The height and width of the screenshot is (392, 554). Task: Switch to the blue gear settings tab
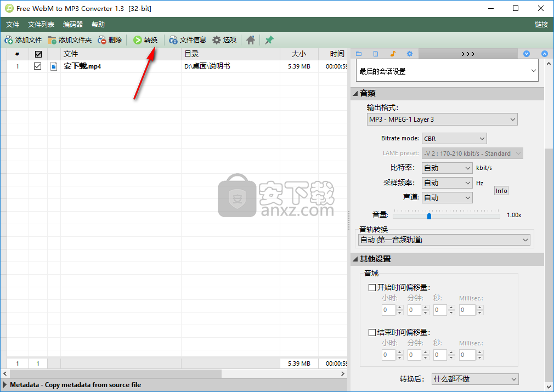click(410, 54)
